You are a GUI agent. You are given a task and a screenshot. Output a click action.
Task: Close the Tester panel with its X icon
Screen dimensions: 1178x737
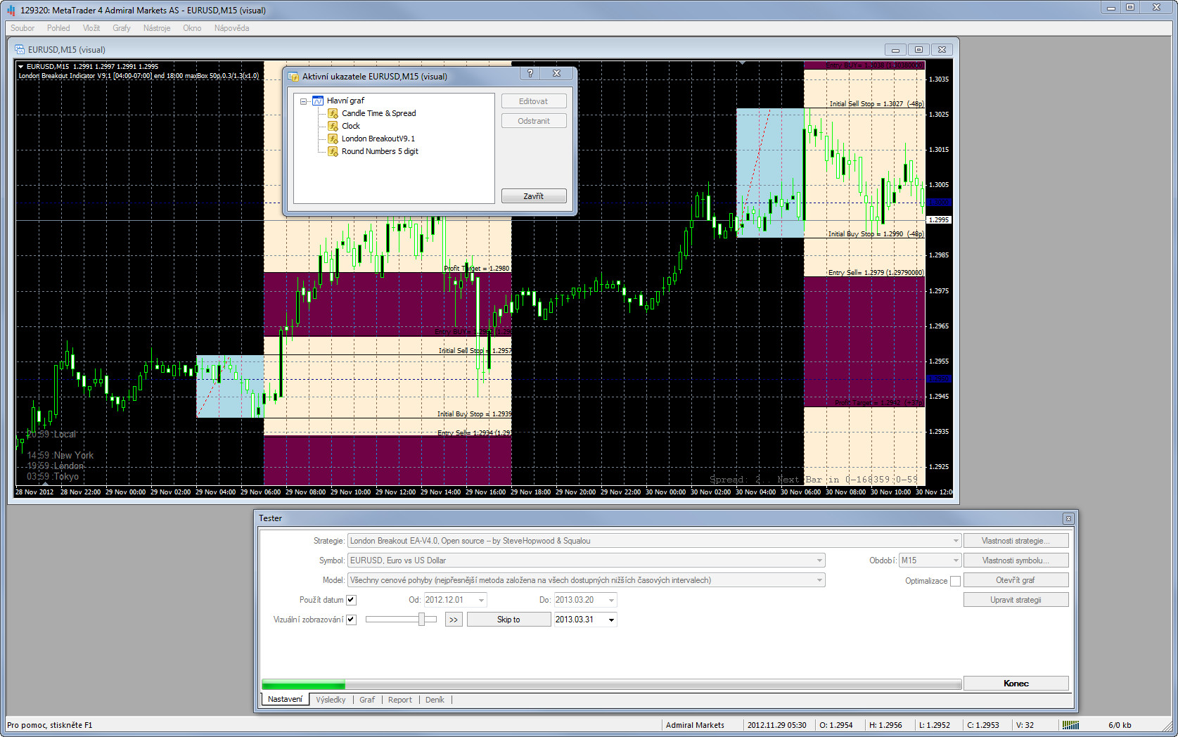(1068, 518)
